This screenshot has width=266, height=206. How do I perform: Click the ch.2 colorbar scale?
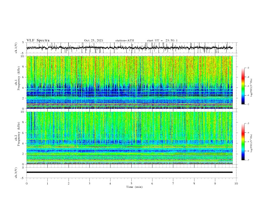(243, 142)
